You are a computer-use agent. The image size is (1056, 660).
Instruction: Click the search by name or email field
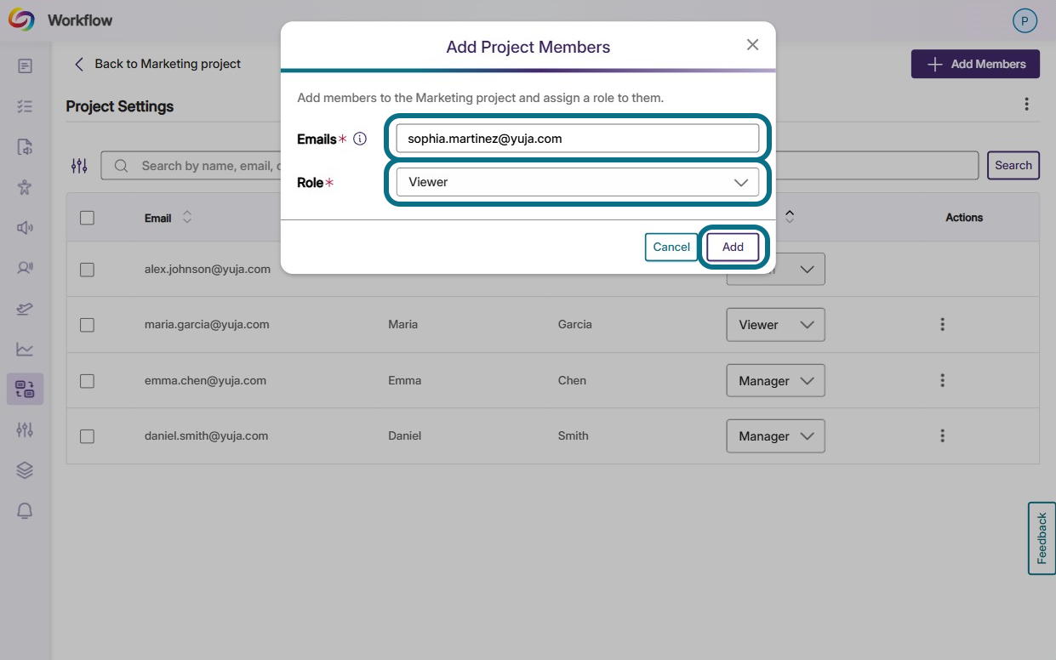pyautogui.click(x=539, y=166)
